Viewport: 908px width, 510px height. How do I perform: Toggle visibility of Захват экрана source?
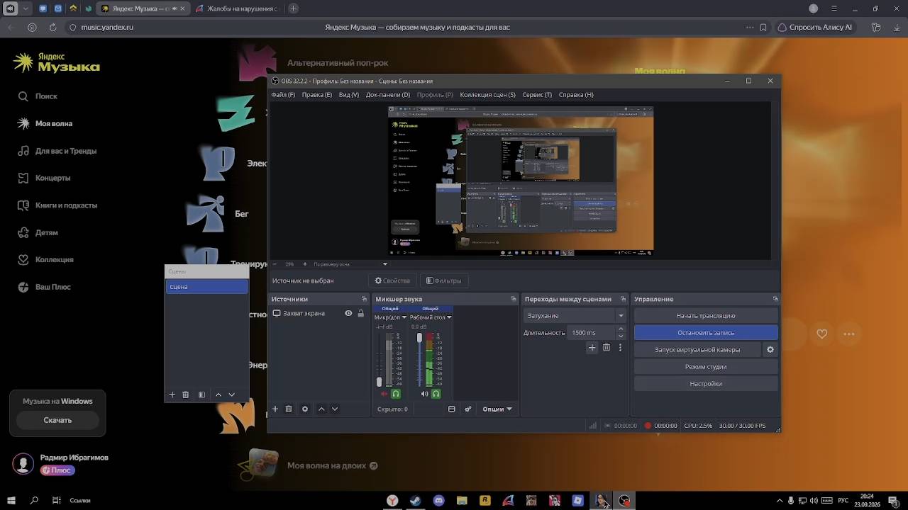tap(348, 313)
